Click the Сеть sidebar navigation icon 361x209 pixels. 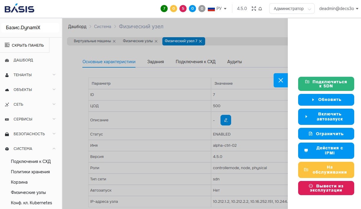coord(7,104)
